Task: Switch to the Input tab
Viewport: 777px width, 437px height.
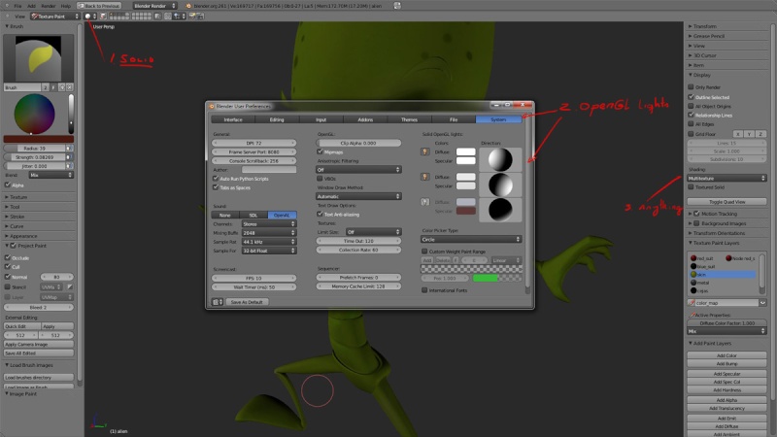Action: point(321,119)
